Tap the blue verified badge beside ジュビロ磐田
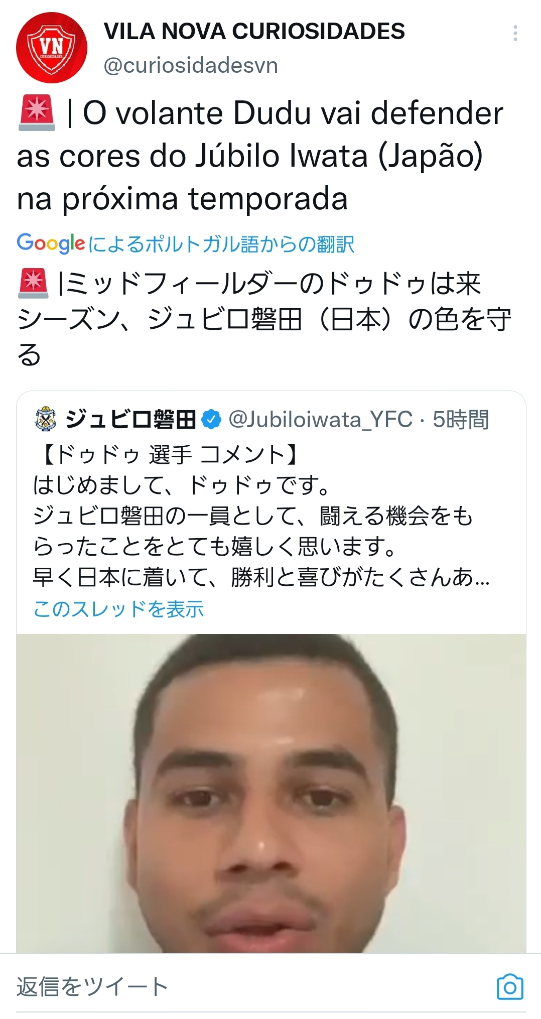 [x=212, y=420]
